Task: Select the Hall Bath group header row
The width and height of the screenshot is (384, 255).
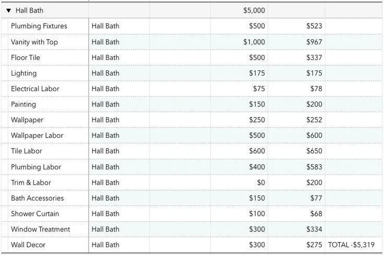Action: [x=192, y=10]
